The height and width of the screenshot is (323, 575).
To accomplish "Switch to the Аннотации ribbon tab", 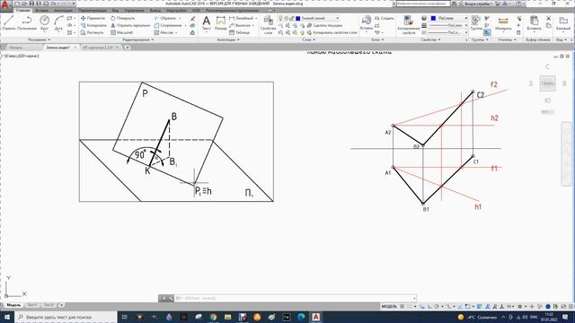I will [64, 10].
